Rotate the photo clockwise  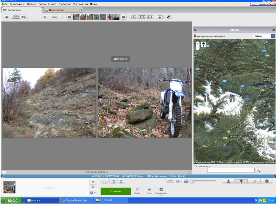coord(121,181)
